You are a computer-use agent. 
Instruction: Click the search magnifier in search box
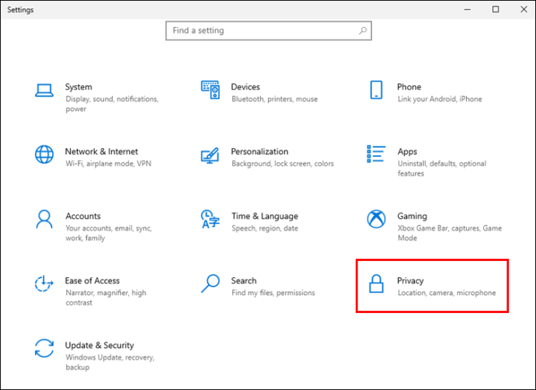[x=363, y=31]
